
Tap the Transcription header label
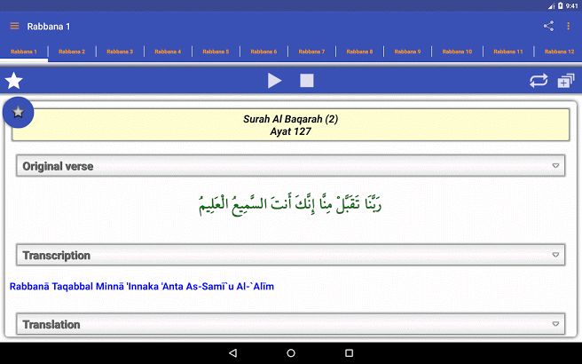pos(57,255)
